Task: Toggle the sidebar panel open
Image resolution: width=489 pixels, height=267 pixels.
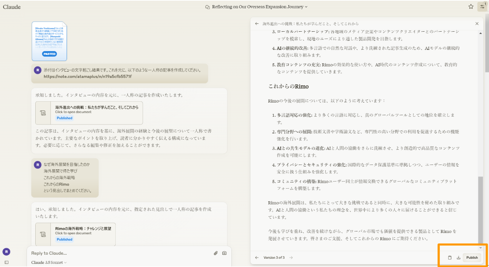Action: tap(6, 262)
